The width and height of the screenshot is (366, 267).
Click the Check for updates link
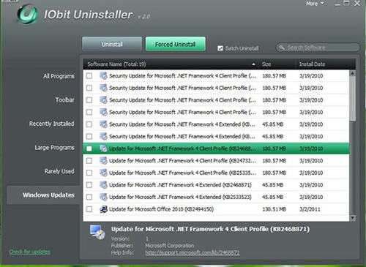click(29, 252)
